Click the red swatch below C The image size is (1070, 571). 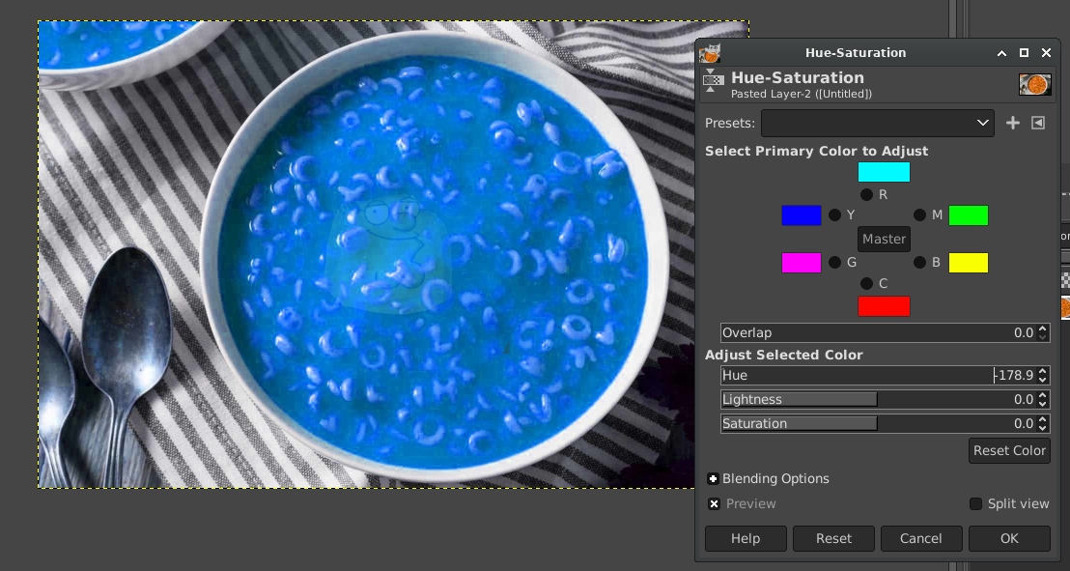tap(884, 306)
